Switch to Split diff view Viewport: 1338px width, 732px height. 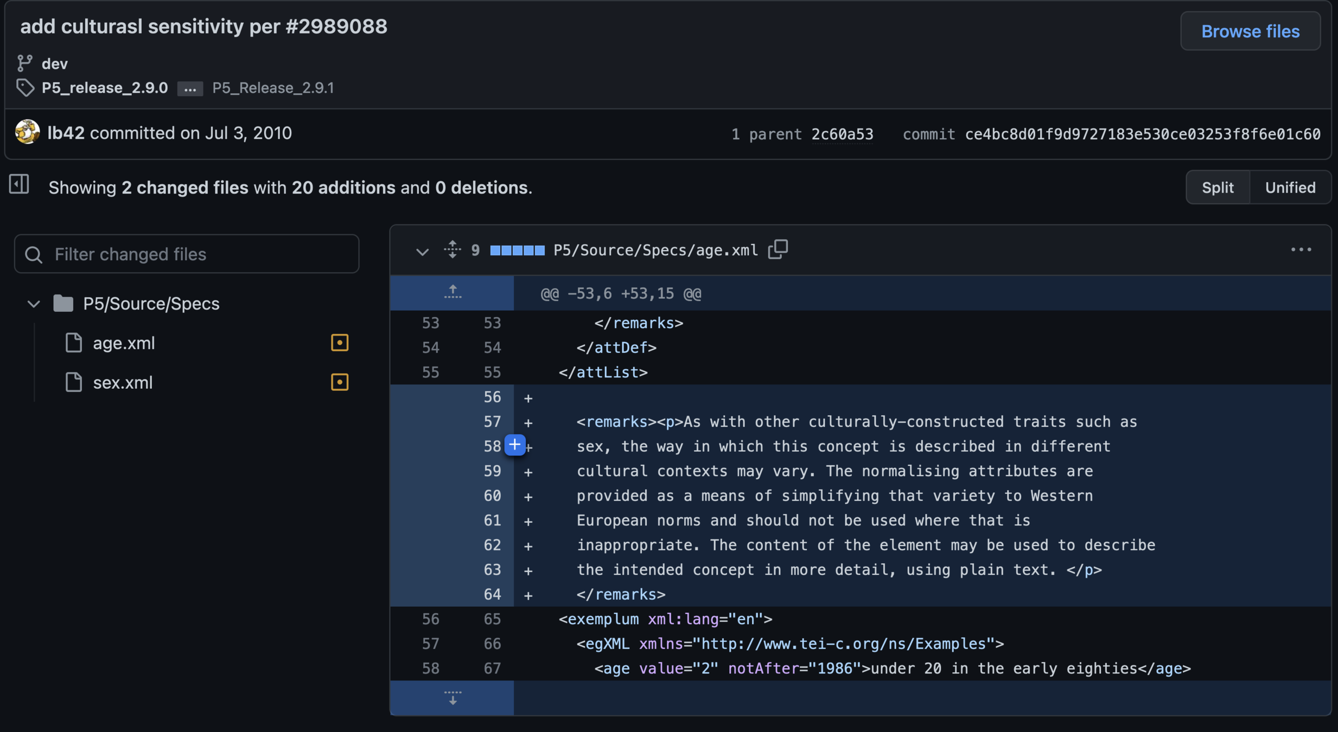pos(1218,188)
